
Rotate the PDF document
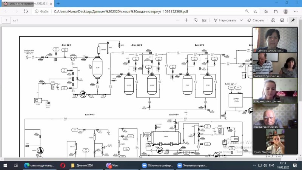coord(196,20)
